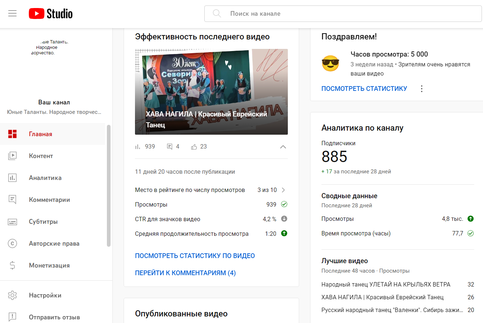Screen dimensions: 483x323
Task: Open the Комментарии section
Action: tap(53, 200)
